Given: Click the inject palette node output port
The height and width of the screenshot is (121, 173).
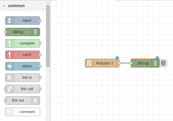Looking at the screenshot, I should pyautogui.click(x=40, y=21).
